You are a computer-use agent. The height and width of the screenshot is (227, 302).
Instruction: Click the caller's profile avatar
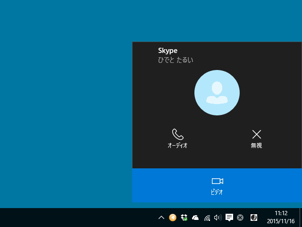pos(217,93)
